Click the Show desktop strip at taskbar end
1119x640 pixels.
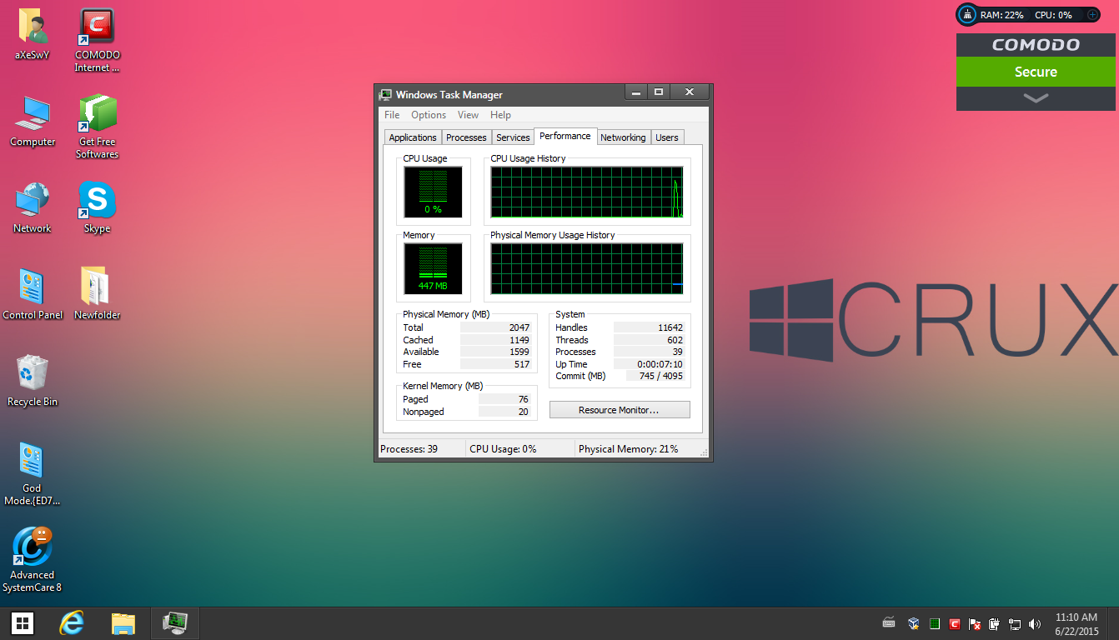tap(1115, 623)
